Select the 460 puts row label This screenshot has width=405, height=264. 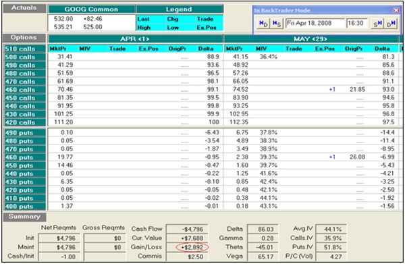[24, 157]
